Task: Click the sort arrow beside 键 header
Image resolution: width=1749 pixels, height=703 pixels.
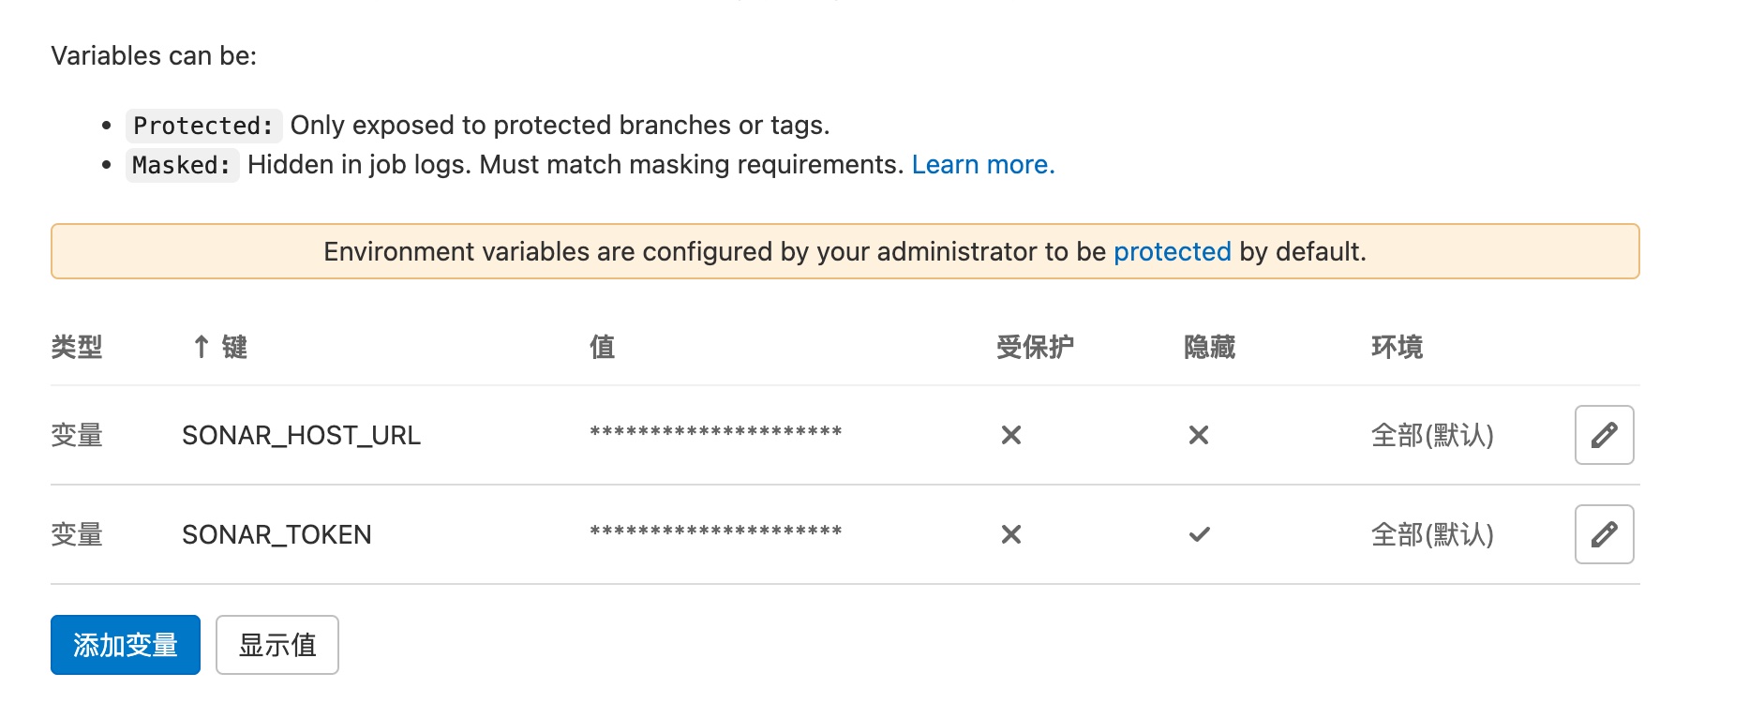Action: [x=201, y=347]
